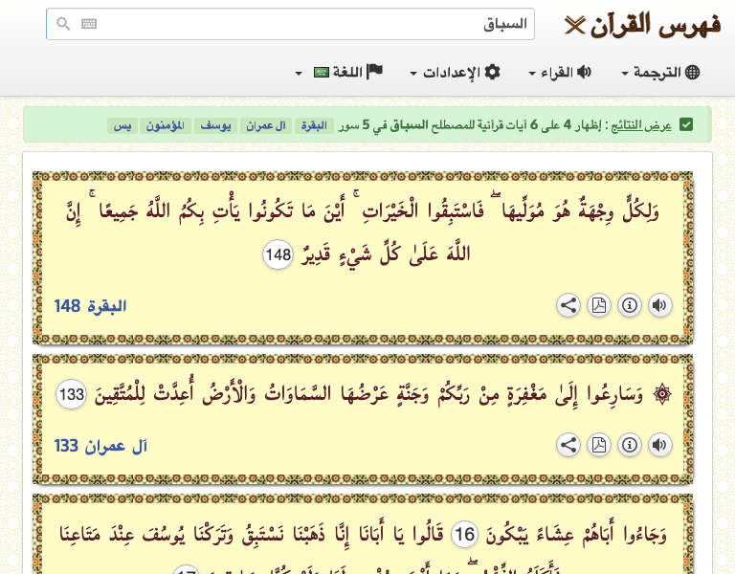The height and width of the screenshot is (574, 735).
Task: Click the magnifier search icon
Action: [x=63, y=24]
